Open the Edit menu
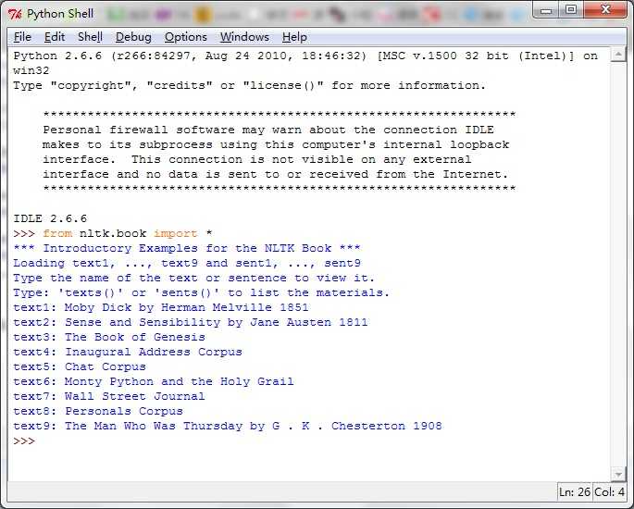 (55, 37)
